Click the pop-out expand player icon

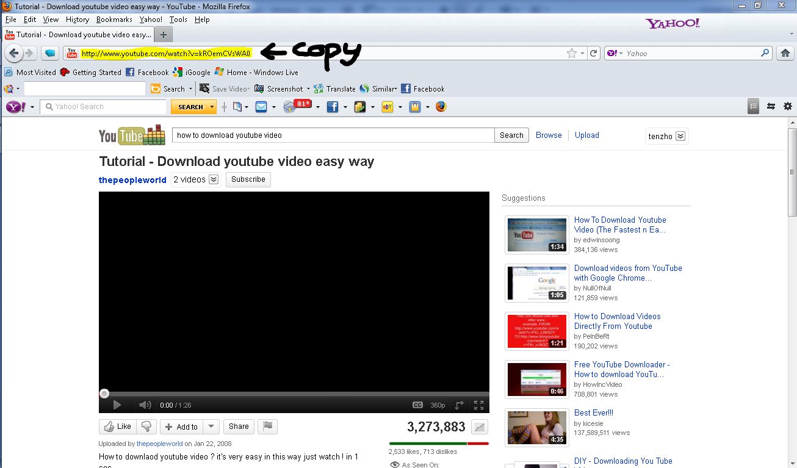pyautogui.click(x=459, y=405)
